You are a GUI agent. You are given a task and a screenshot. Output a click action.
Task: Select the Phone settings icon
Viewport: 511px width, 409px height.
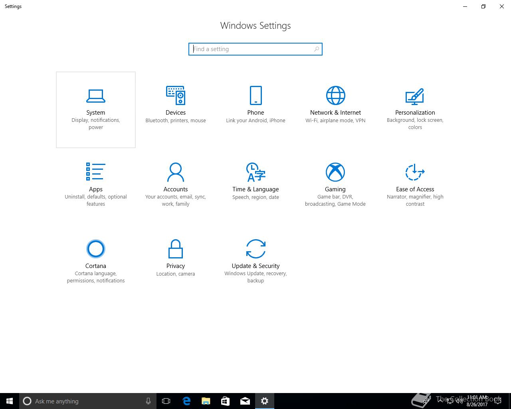click(x=255, y=95)
